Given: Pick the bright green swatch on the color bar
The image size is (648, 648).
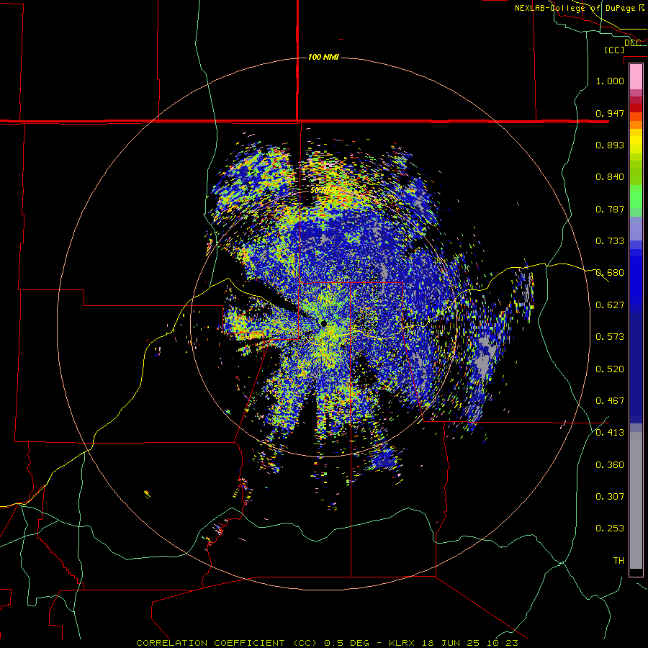Looking at the screenshot, I should [636, 197].
